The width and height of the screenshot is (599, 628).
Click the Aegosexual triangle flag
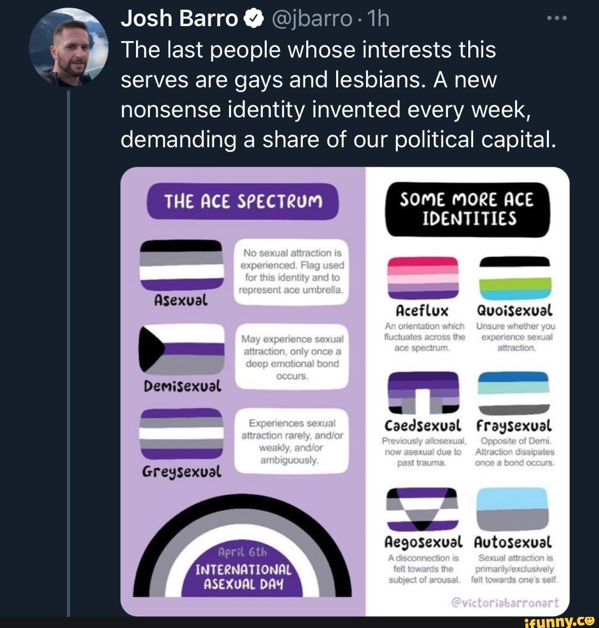[423, 509]
